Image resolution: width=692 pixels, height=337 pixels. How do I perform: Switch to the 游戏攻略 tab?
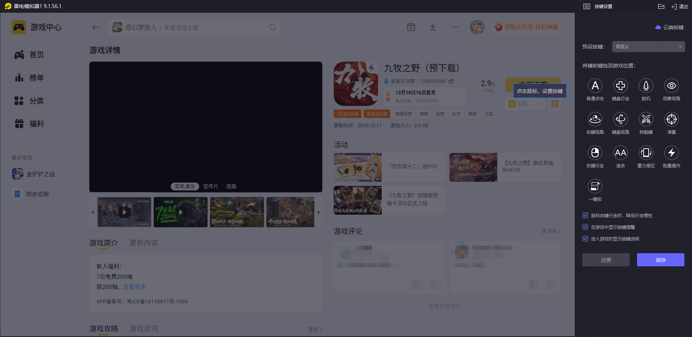(x=104, y=329)
